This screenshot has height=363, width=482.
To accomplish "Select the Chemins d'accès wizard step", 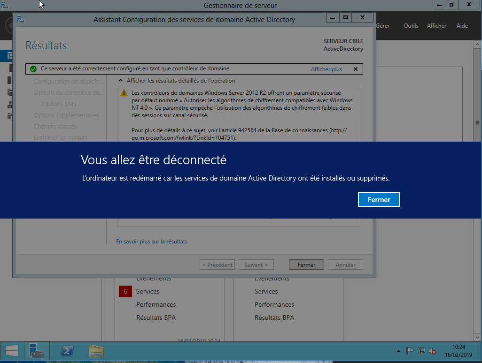I will (55, 127).
